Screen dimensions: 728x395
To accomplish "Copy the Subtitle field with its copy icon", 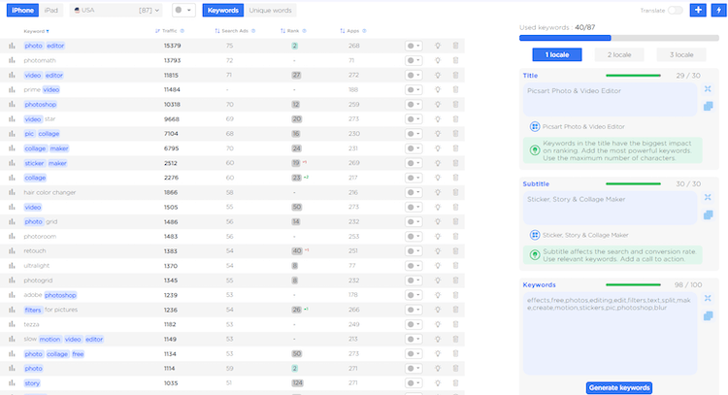I will pos(708,214).
